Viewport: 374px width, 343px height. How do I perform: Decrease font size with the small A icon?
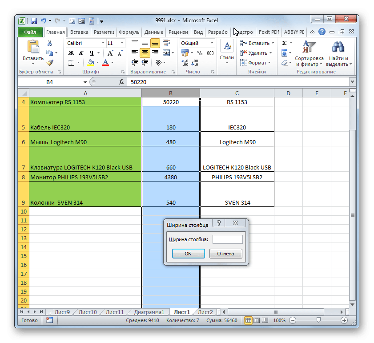coord(121,53)
